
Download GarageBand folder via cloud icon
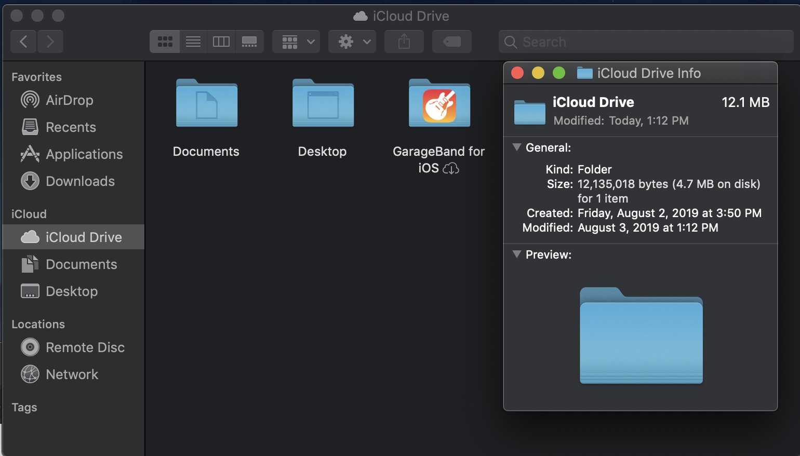(451, 168)
